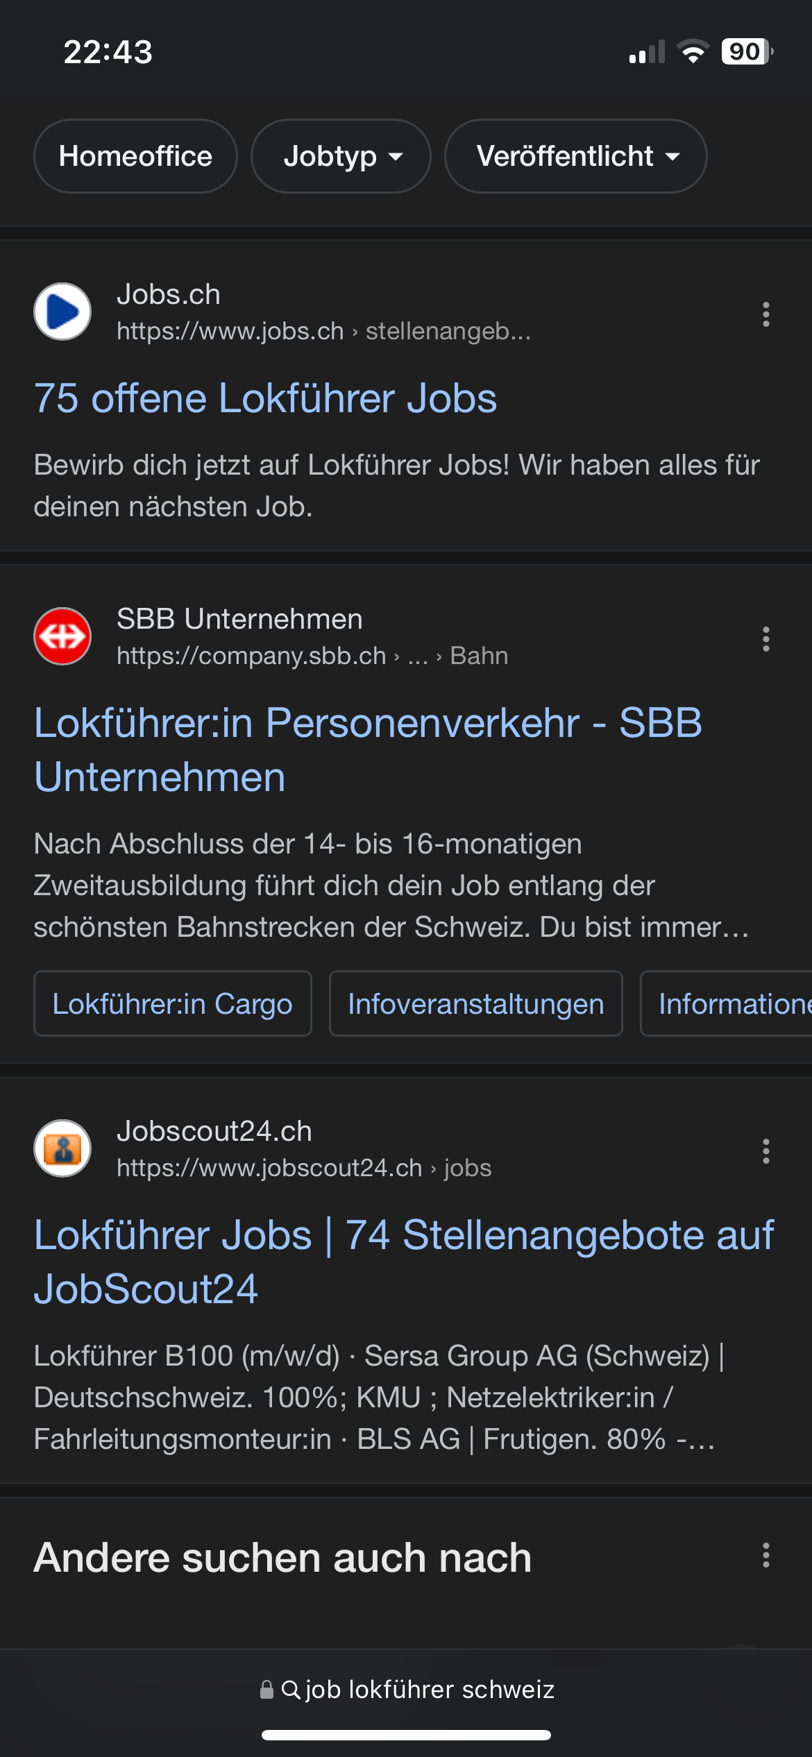Expand the Veröffentlicht filter dropdown

(575, 156)
